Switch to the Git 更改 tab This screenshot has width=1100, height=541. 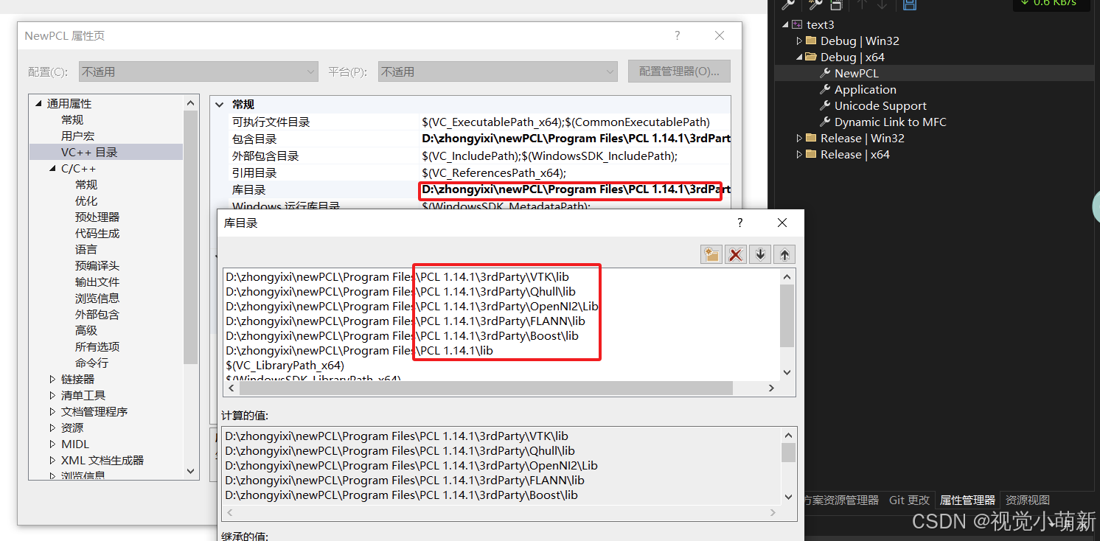click(x=909, y=500)
